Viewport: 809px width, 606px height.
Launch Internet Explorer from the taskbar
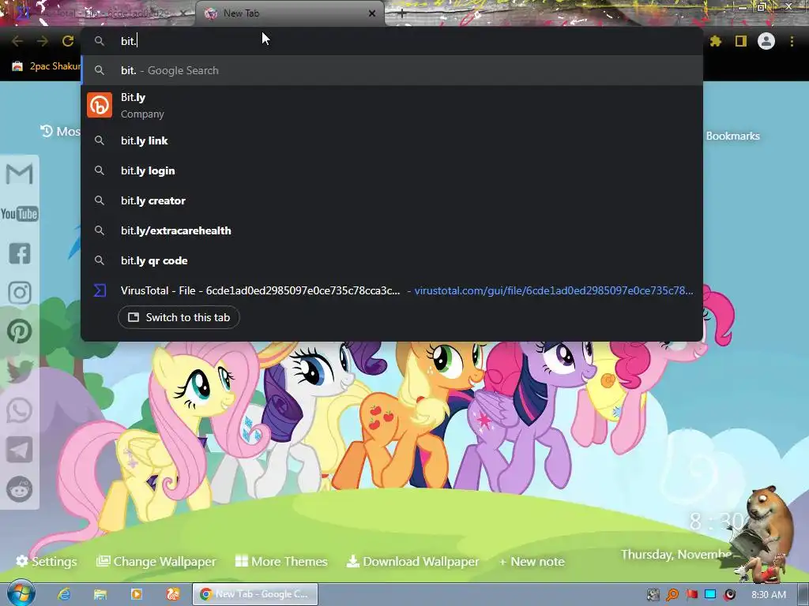(64, 594)
